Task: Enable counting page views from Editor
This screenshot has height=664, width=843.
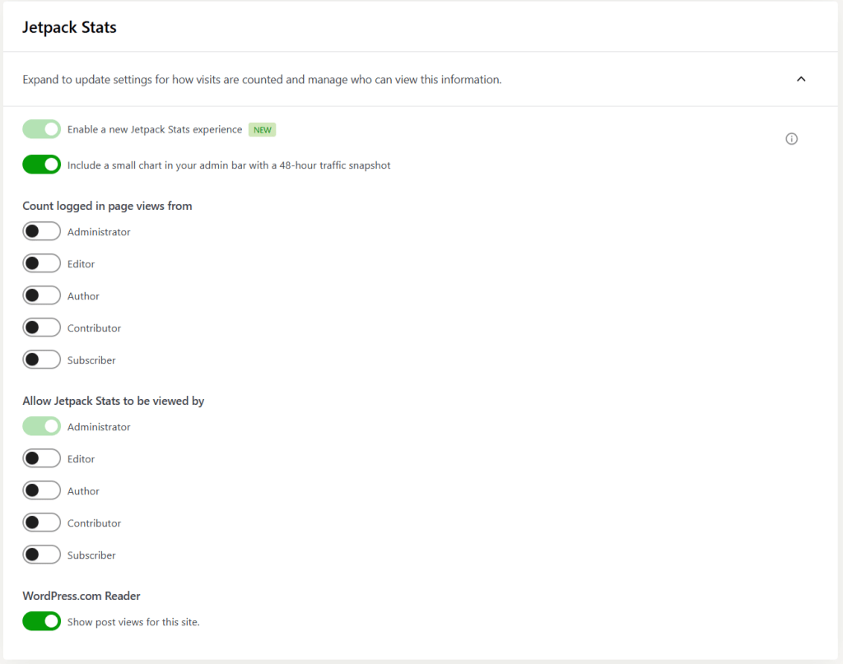Action: click(42, 264)
